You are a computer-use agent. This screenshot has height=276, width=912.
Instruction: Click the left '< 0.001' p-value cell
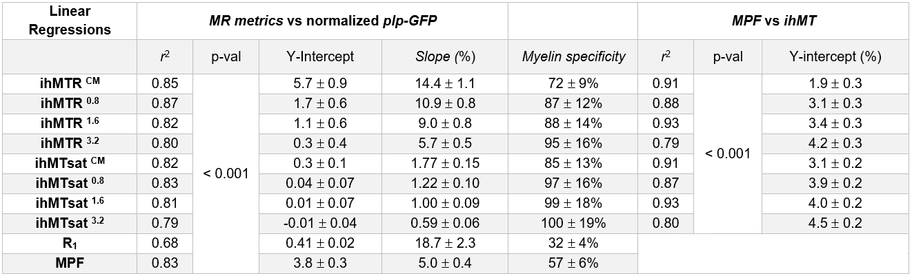click(x=226, y=173)
